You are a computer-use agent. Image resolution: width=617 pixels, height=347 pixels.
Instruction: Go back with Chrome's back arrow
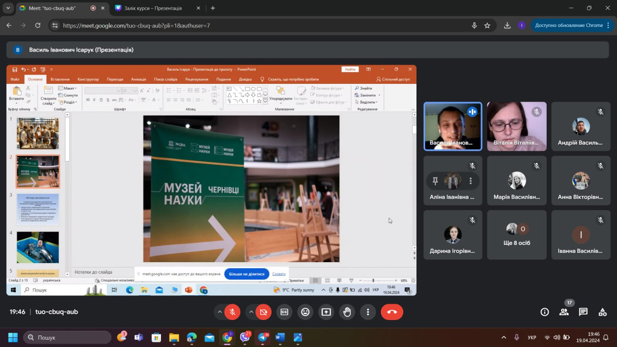9,26
